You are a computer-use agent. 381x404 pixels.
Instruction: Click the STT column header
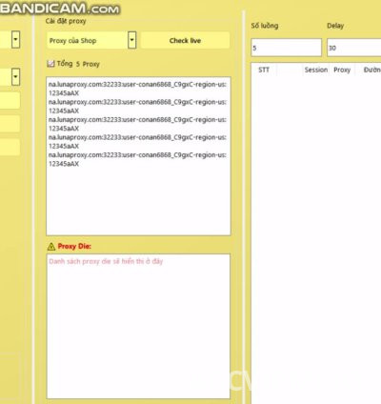pos(264,70)
